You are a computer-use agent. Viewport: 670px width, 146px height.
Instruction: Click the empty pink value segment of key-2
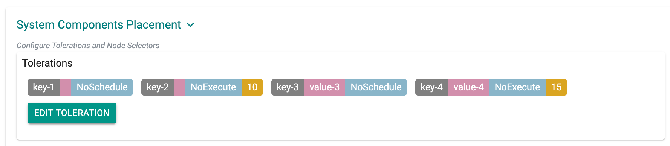[179, 87]
